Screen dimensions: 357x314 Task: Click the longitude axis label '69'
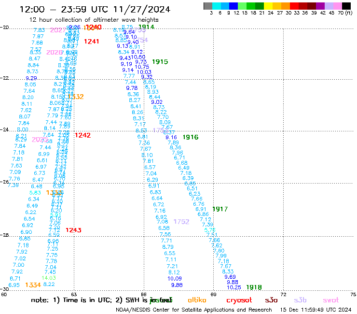pos(213,294)
